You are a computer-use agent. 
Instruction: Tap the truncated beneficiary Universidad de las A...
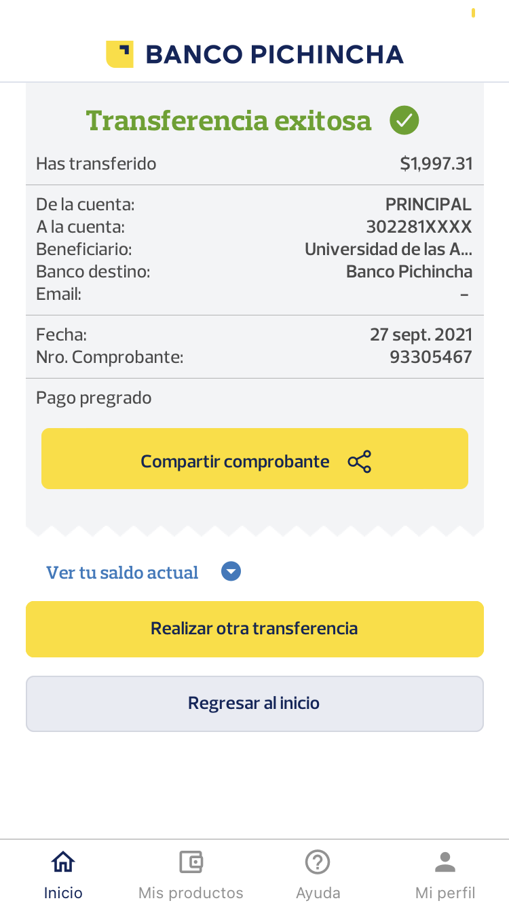pos(388,249)
